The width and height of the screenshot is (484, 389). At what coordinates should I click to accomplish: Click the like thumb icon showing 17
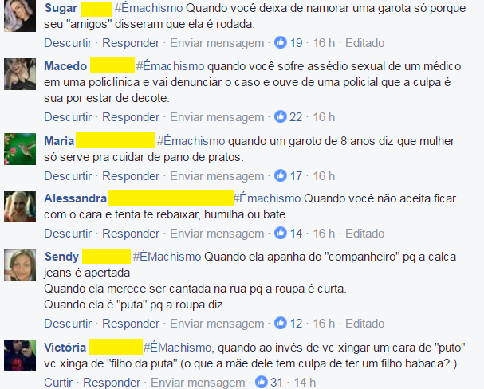click(x=281, y=175)
